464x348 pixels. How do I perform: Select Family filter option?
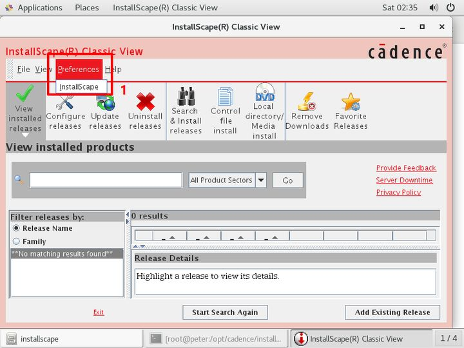point(30,242)
